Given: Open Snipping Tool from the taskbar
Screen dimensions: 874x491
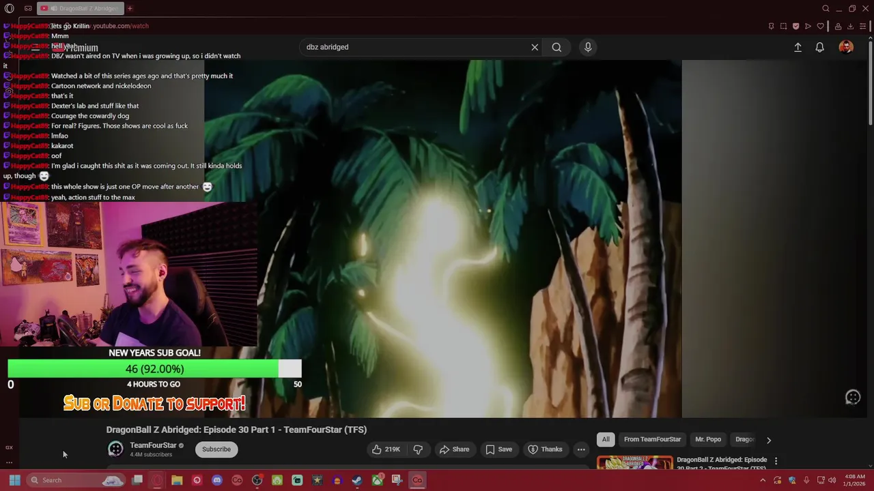Looking at the screenshot, I should pos(397,480).
